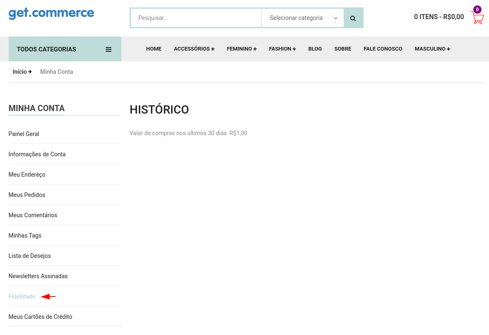Expand the Fashion menu
The width and height of the screenshot is (489, 335).
[282, 49]
